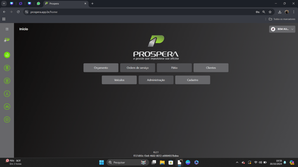Viewport: 298px width, 167px height.
Task: Close the Prospera tab
Action: pos(85,3)
